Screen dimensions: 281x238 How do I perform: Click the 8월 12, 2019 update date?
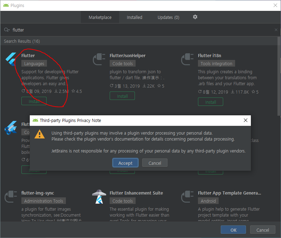pos(213,92)
